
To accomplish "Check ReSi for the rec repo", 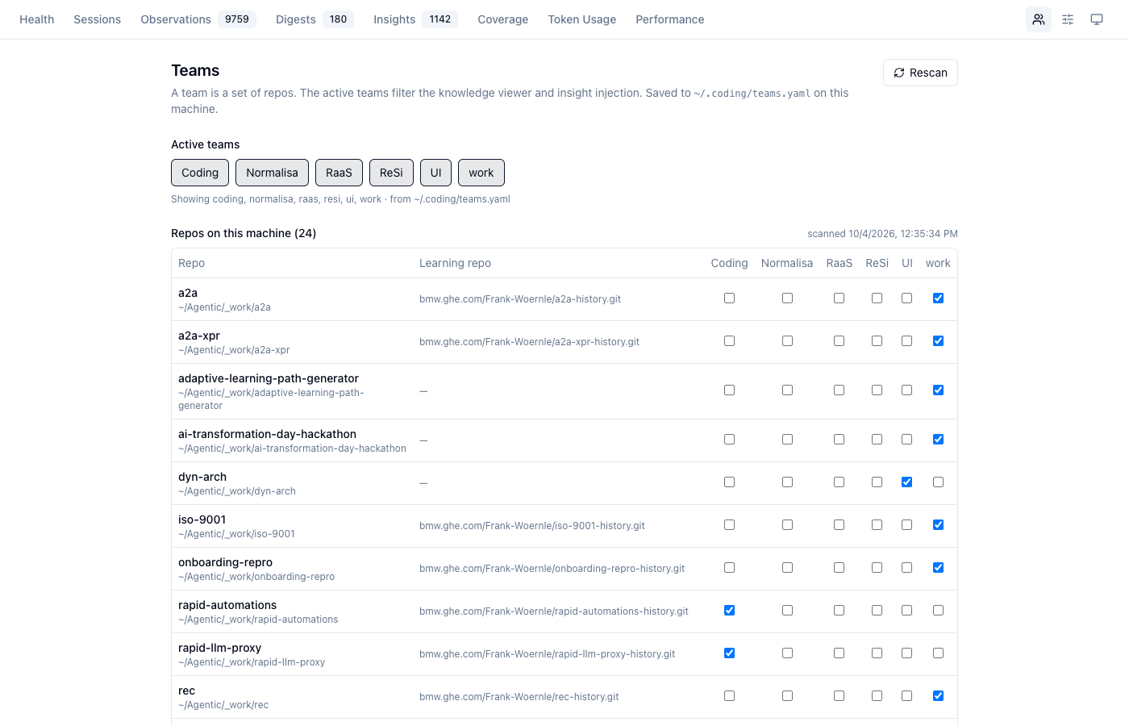I will tap(877, 696).
